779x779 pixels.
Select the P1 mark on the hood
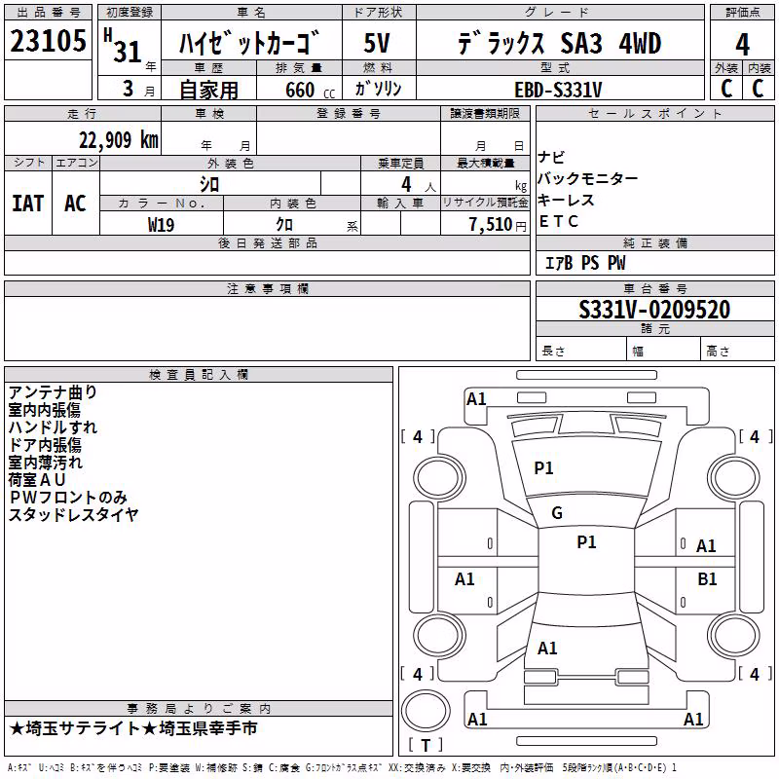tap(543, 468)
